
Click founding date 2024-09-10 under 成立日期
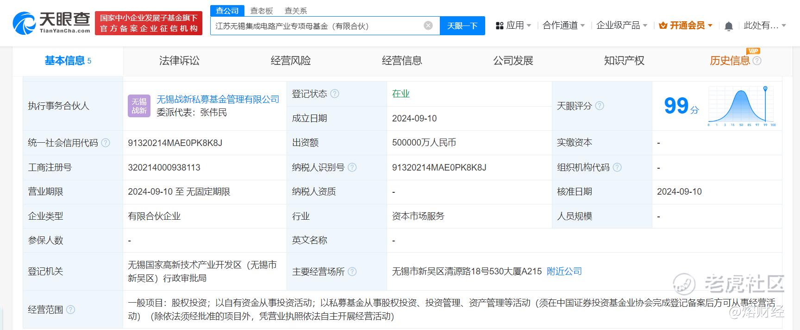pos(414,118)
